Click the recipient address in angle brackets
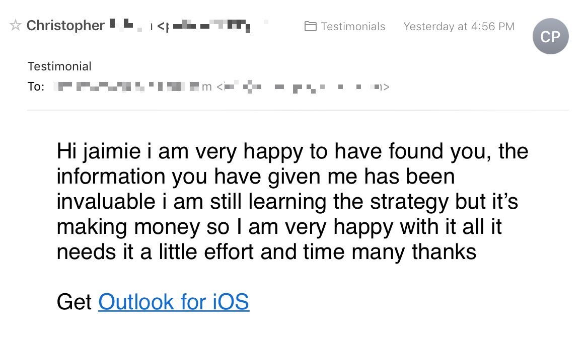This screenshot has height=341, width=587. [303, 87]
